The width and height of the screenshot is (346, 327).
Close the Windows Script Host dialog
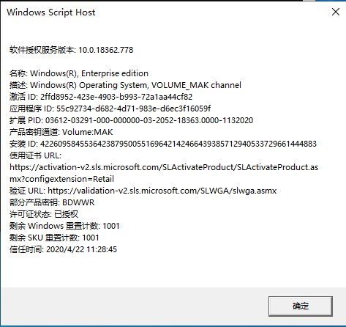(336, 12)
